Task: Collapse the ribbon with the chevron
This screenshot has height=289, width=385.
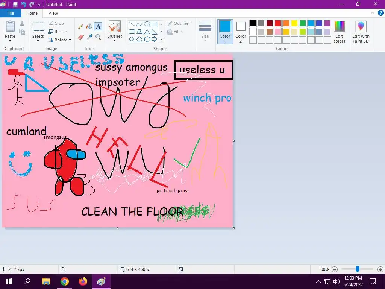Action: coord(373,13)
